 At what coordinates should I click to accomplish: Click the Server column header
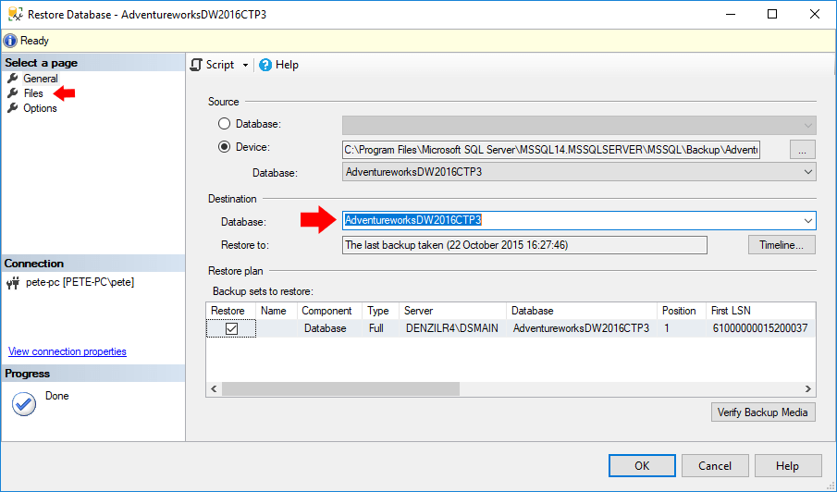[x=452, y=311]
